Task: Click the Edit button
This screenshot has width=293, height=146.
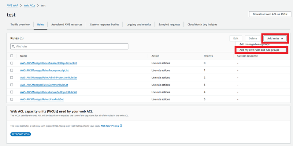Action: [x=235, y=38]
